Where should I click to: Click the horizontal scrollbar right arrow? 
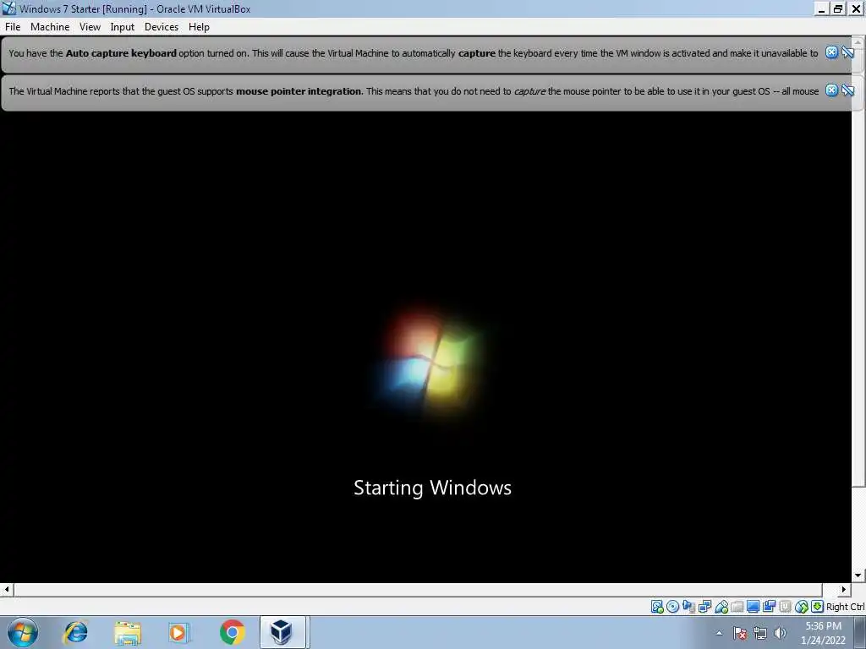pyautogui.click(x=843, y=589)
